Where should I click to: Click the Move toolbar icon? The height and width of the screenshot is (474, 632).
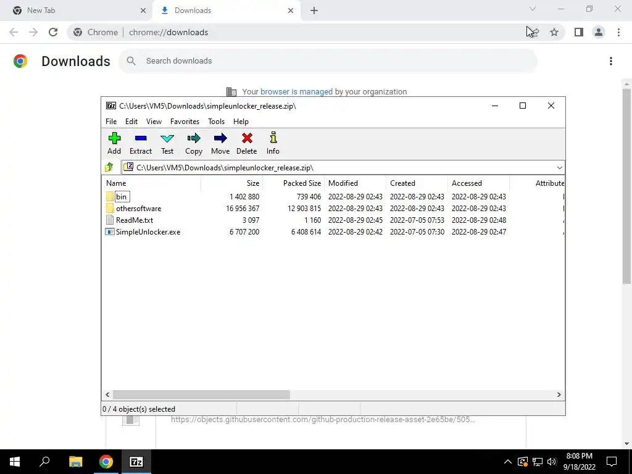tap(220, 143)
